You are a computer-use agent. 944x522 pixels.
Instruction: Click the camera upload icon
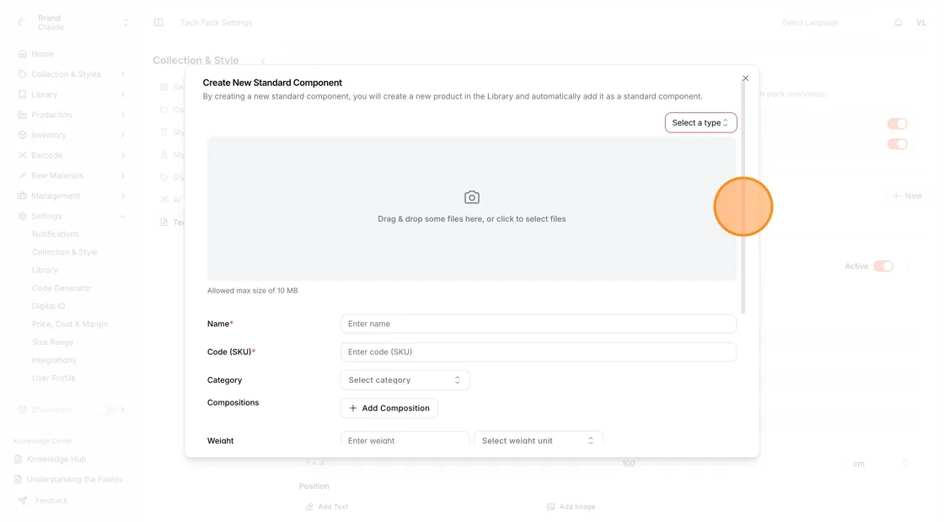(x=471, y=196)
